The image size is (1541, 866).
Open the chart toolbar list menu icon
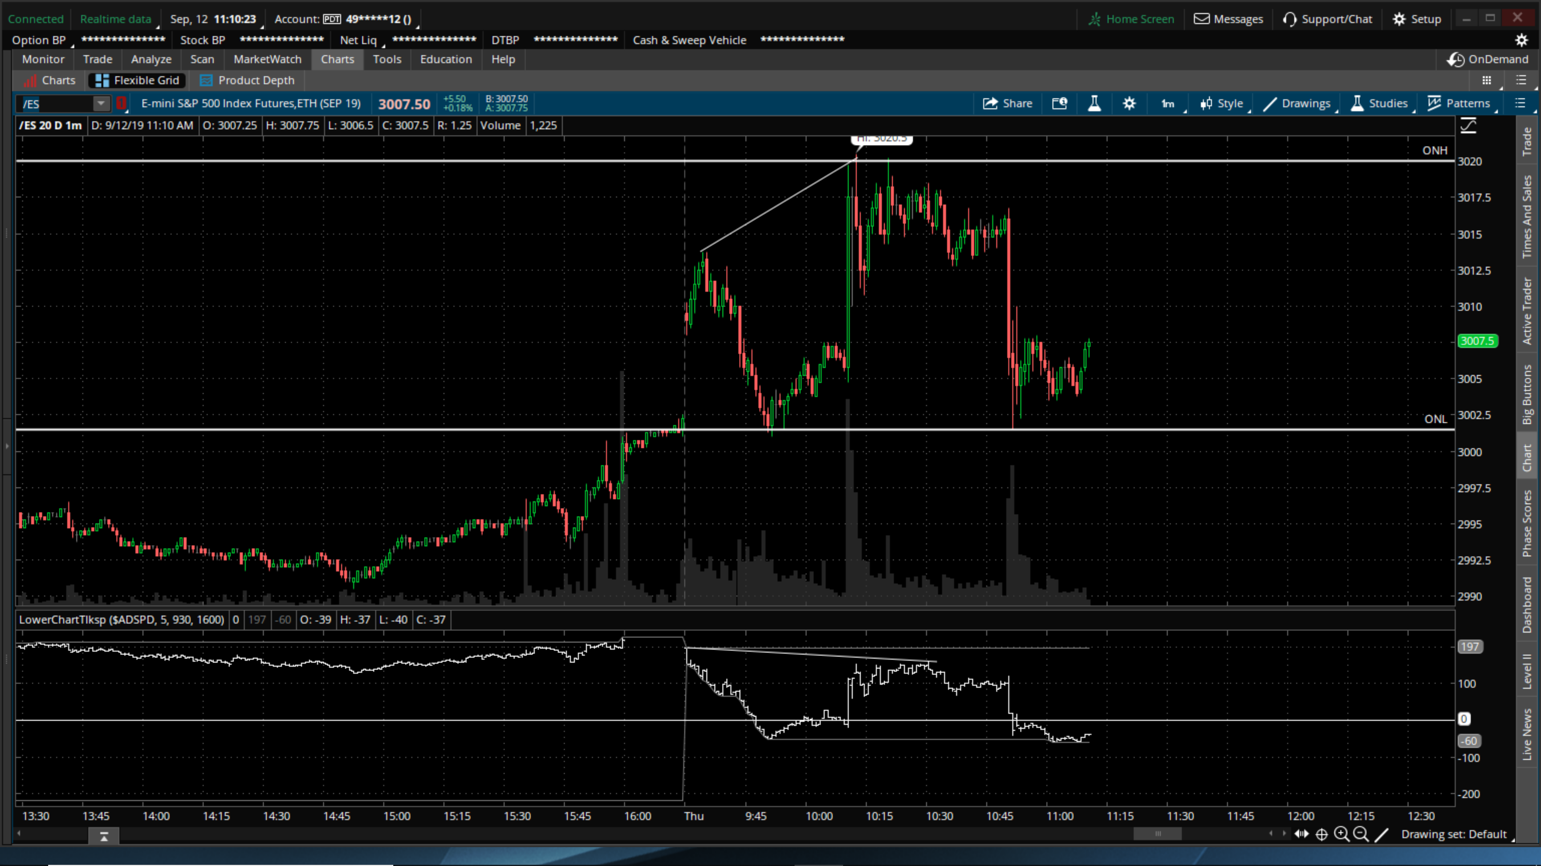click(x=1520, y=103)
